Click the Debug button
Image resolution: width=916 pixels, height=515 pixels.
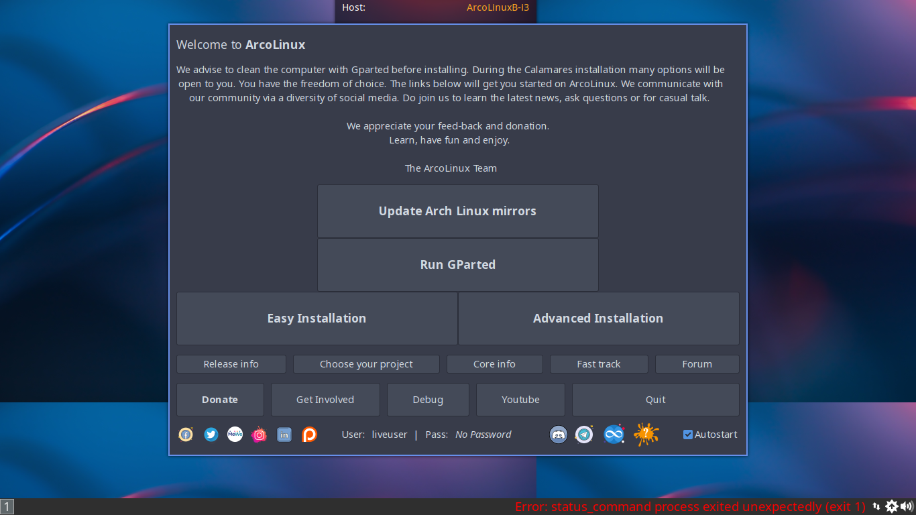tap(428, 400)
